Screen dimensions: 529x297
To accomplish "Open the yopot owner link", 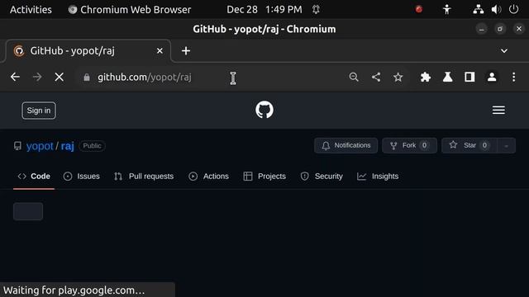I will pyautogui.click(x=40, y=146).
